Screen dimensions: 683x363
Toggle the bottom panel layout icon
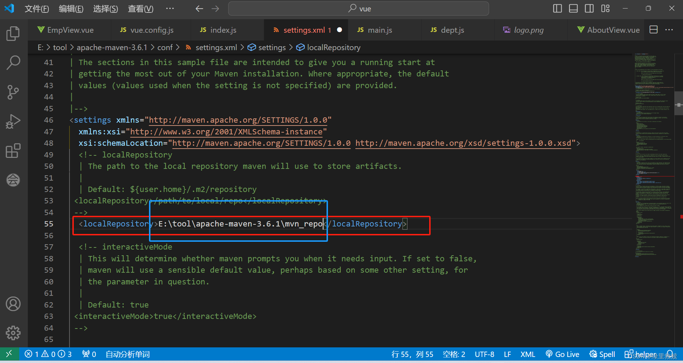[573, 8]
